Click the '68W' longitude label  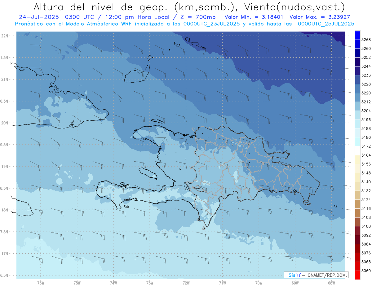point(331,283)
